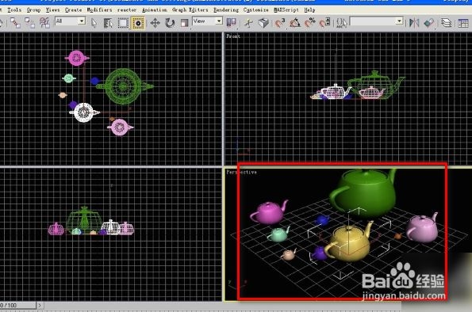
Task: Activate the Select and Move tool
Action: click(155, 22)
